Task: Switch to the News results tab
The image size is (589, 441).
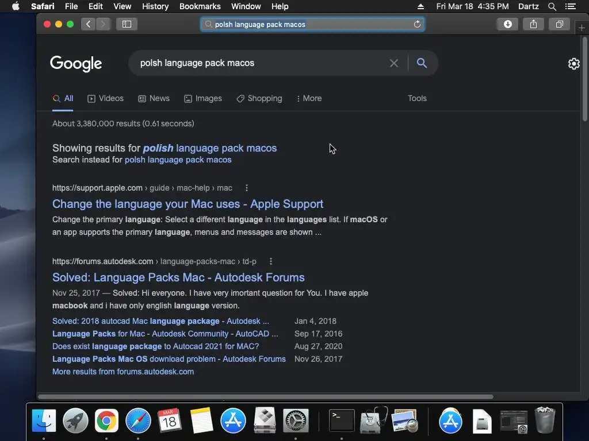Action: pyautogui.click(x=154, y=99)
